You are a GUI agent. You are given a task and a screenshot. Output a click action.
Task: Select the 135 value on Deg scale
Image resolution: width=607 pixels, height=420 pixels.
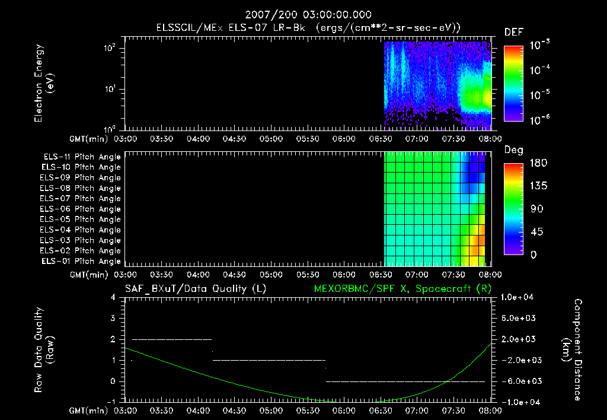(538, 186)
